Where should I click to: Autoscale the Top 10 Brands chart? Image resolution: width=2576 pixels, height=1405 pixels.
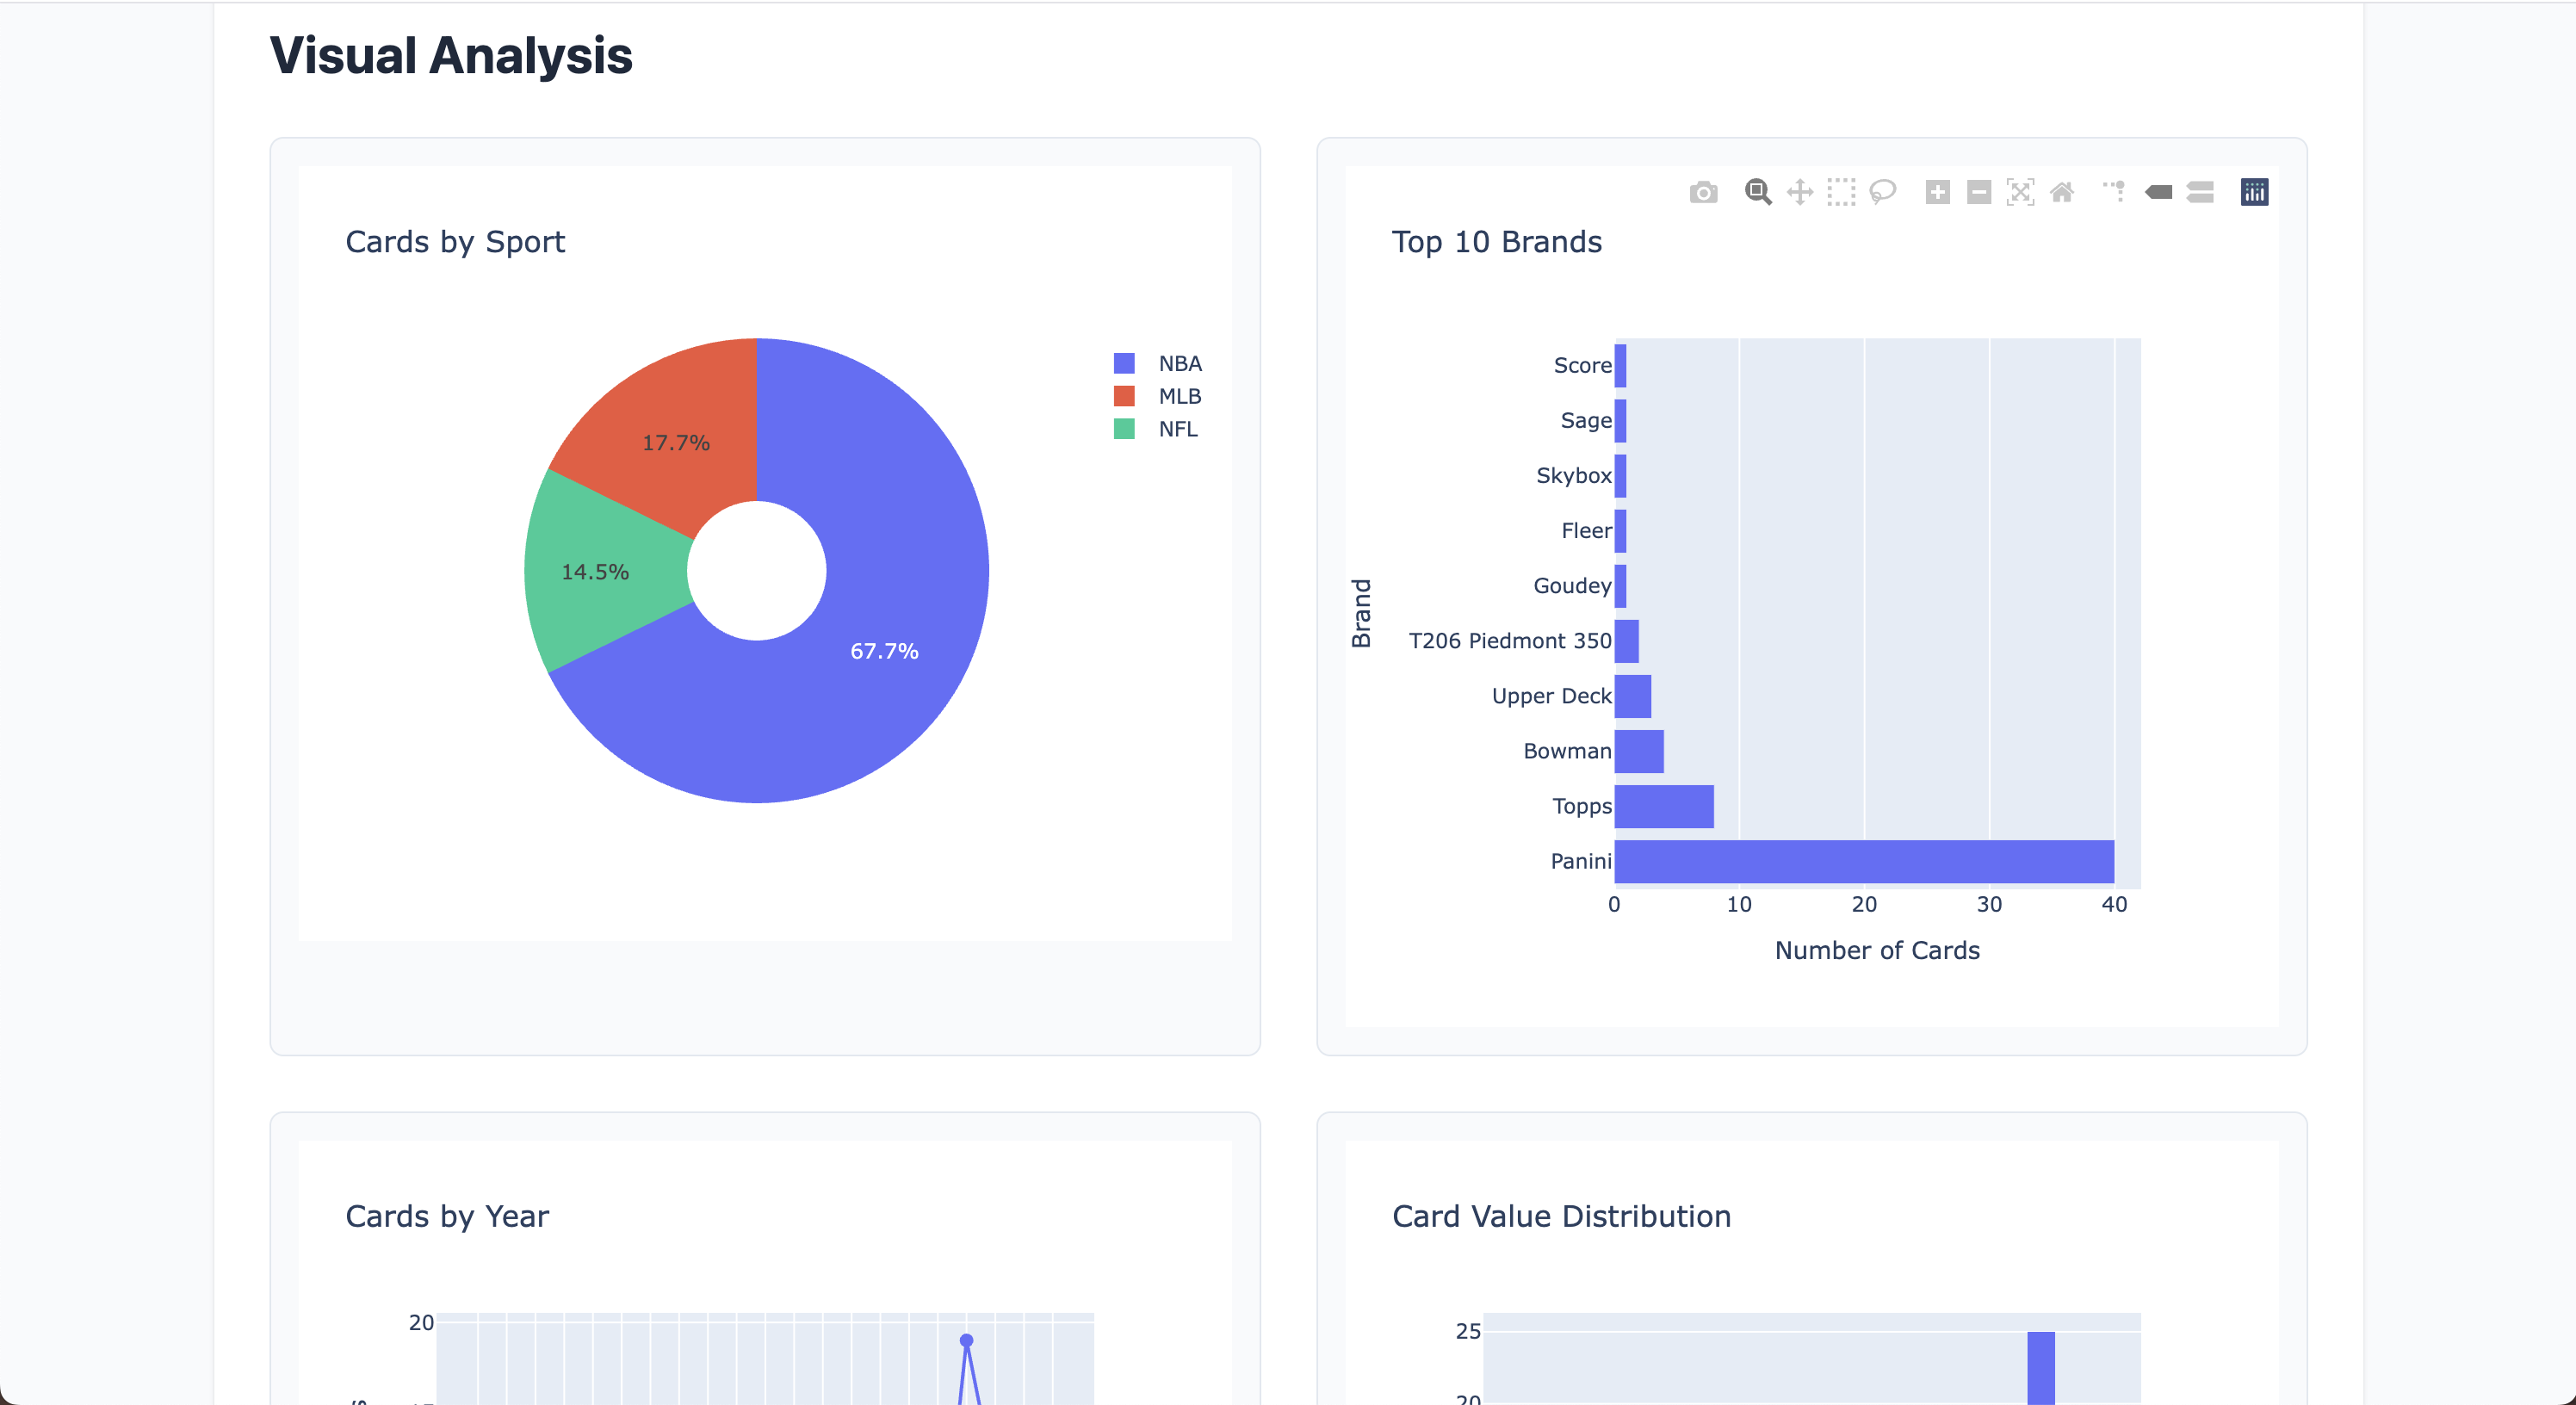[x=2020, y=192]
